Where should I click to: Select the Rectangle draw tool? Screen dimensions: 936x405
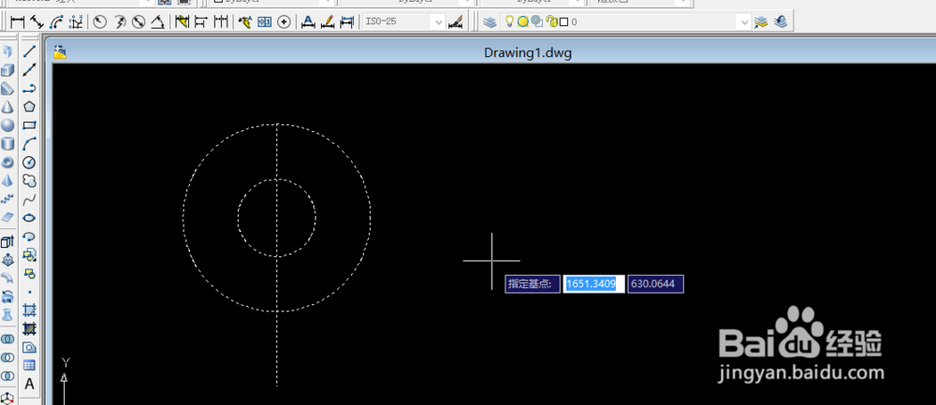pyautogui.click(x=29, y=125)
